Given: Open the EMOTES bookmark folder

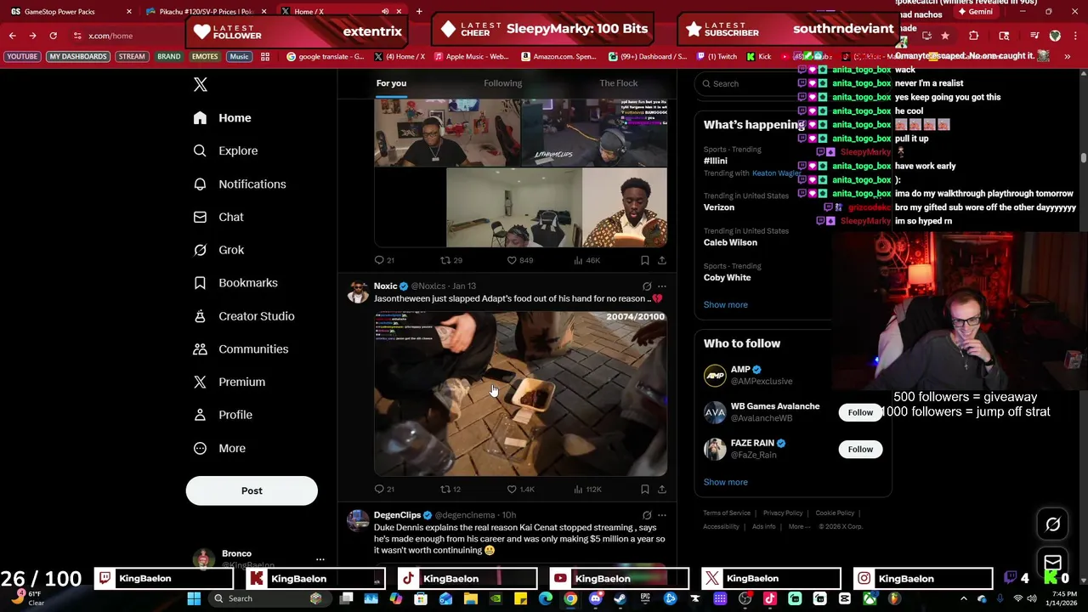Looking at the screenshot, I should point(204,57).
